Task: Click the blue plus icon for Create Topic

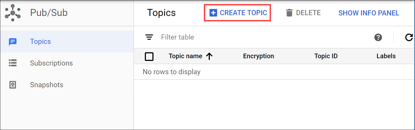Action: point(213,13)
